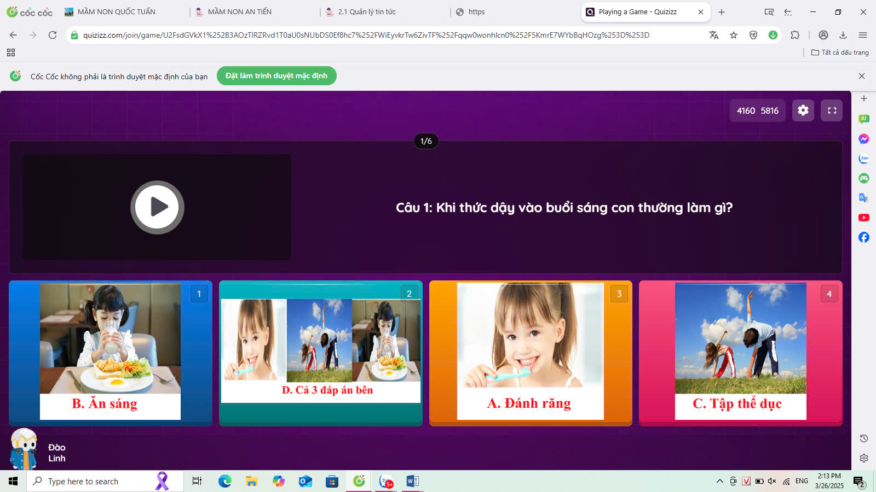Expand the hidden system tray icons

[719, 481]
